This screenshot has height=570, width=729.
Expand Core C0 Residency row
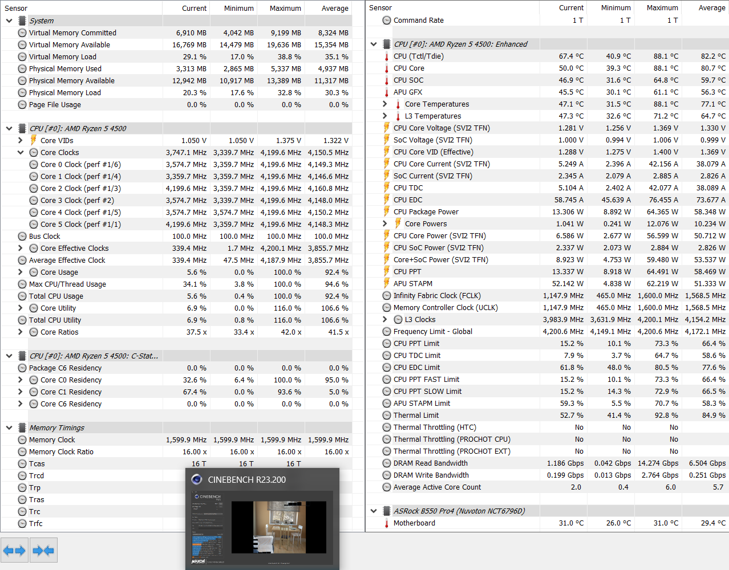21,380
